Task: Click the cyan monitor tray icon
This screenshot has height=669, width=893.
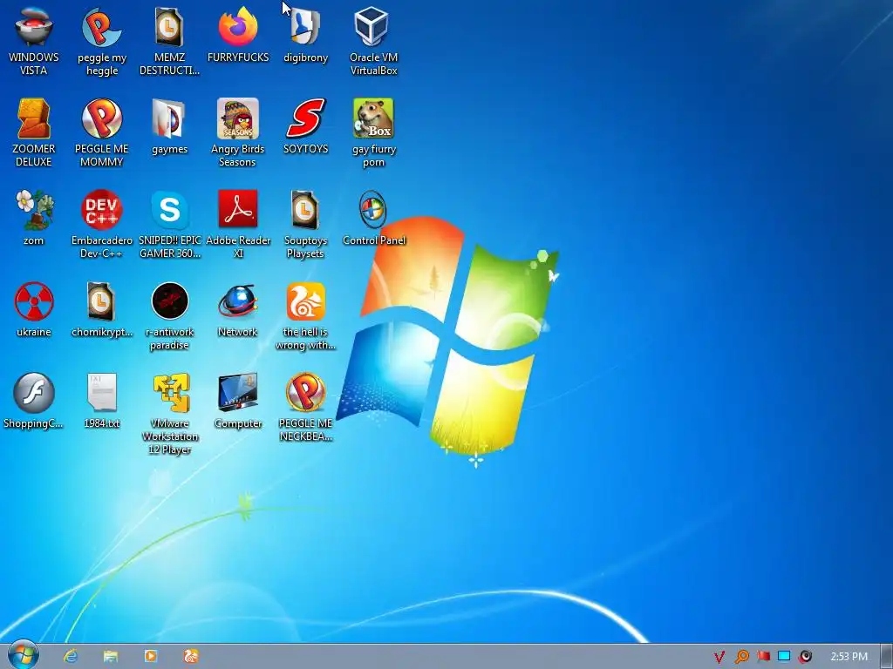Action: (x=784, y=657)
